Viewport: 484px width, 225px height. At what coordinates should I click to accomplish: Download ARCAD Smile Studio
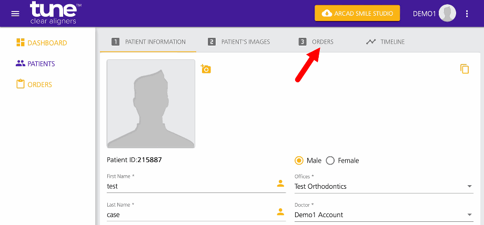(357, 13)
